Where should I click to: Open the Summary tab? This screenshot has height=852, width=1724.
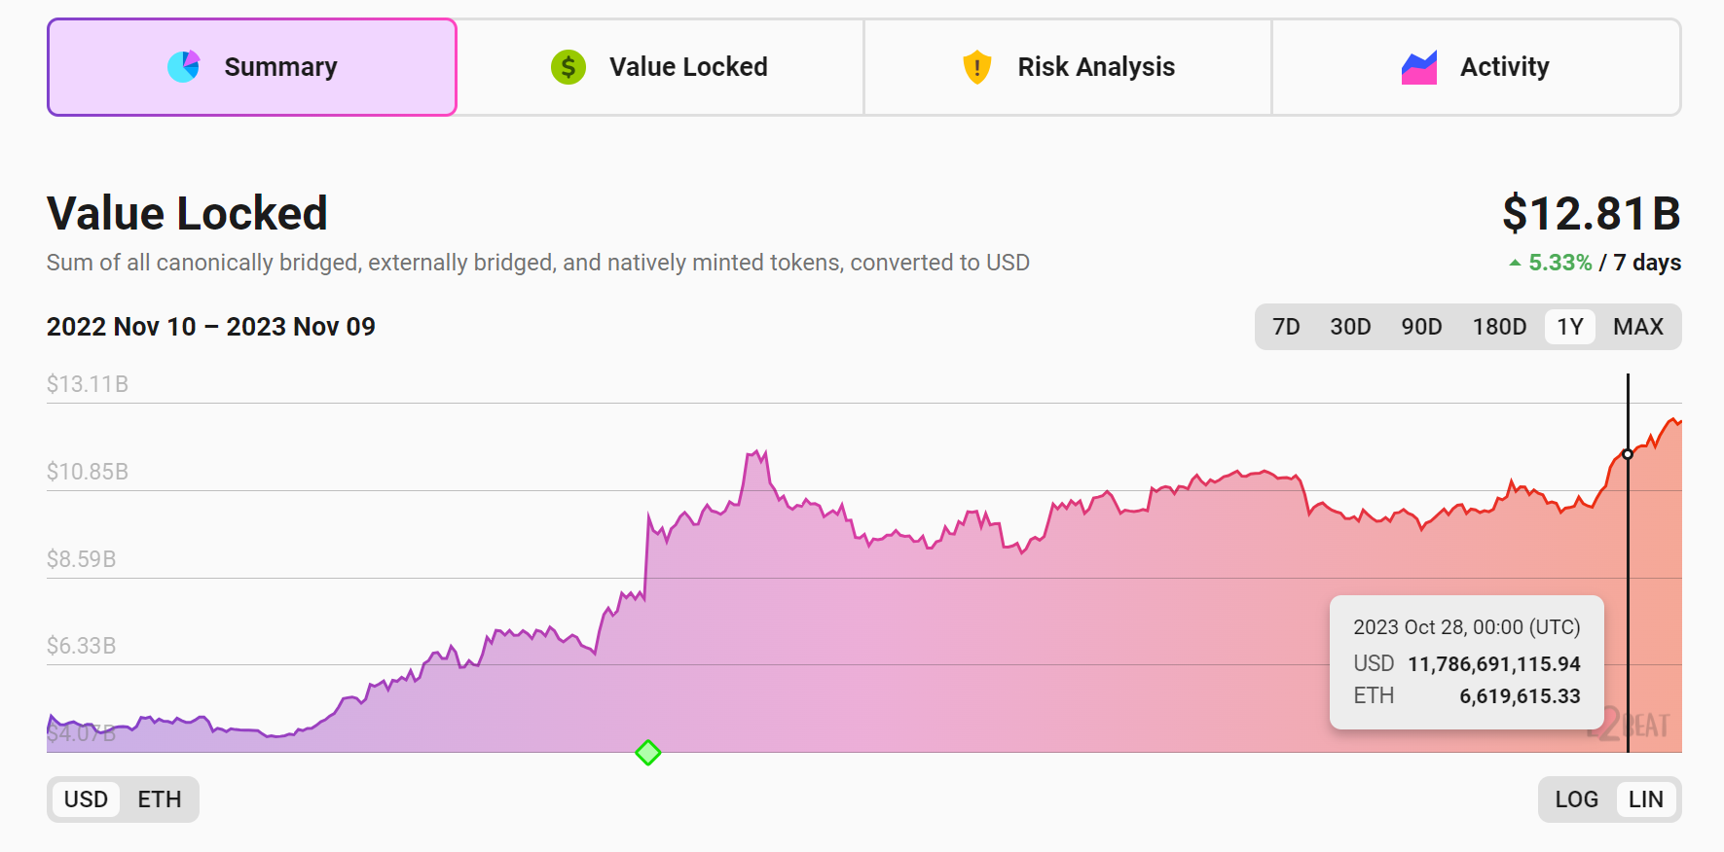pos(252,67)
